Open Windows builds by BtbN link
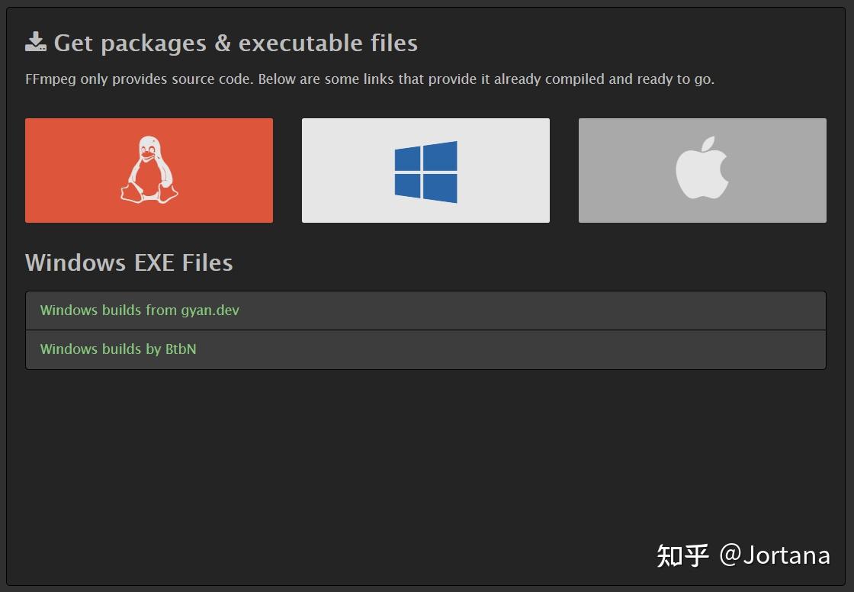Image resolution: width=854 pixels, height=592 pixels. pyautogui.click(x=118, y=349)
